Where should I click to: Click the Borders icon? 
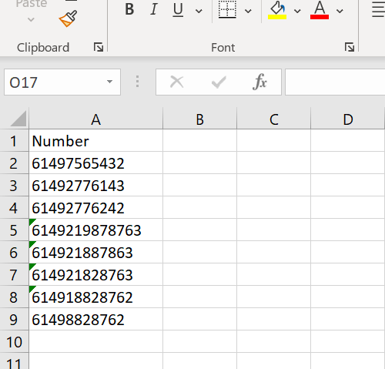(227, 10)
